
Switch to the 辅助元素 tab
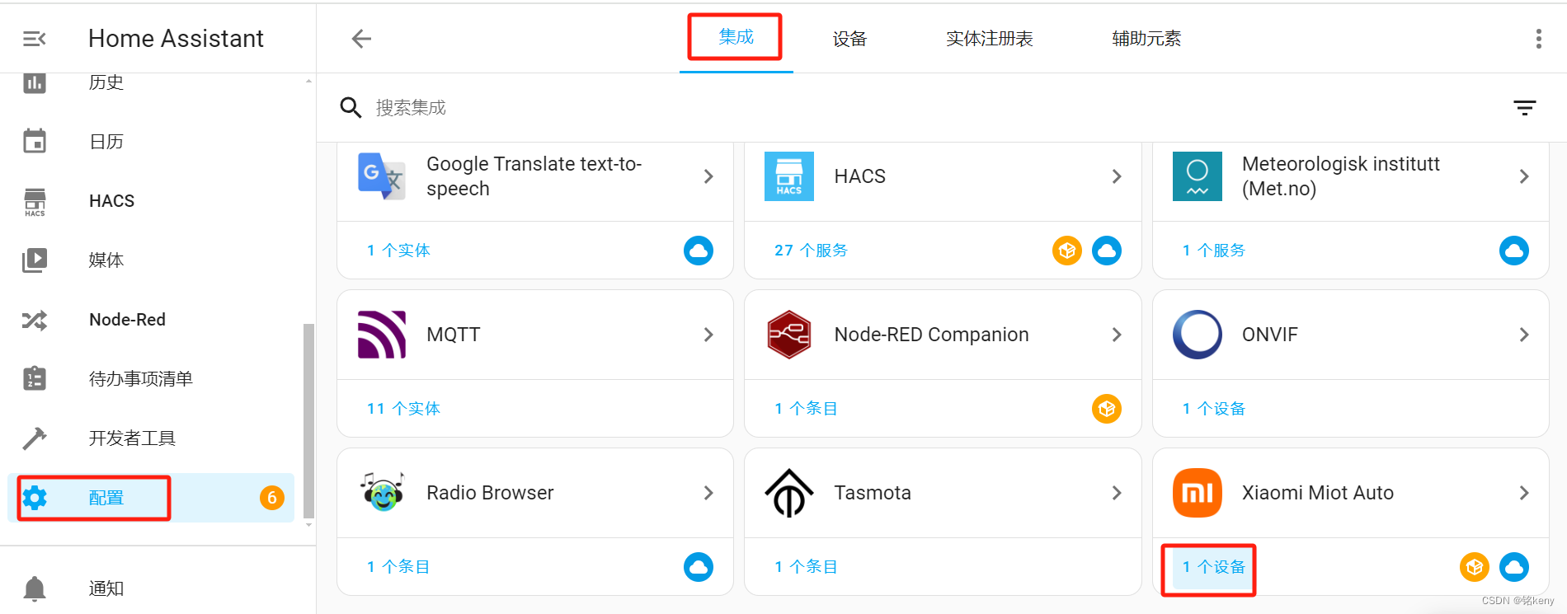(x=1146, y=39)
